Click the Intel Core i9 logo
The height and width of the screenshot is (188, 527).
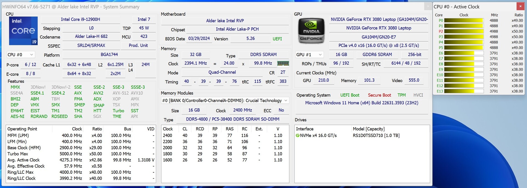23,31
